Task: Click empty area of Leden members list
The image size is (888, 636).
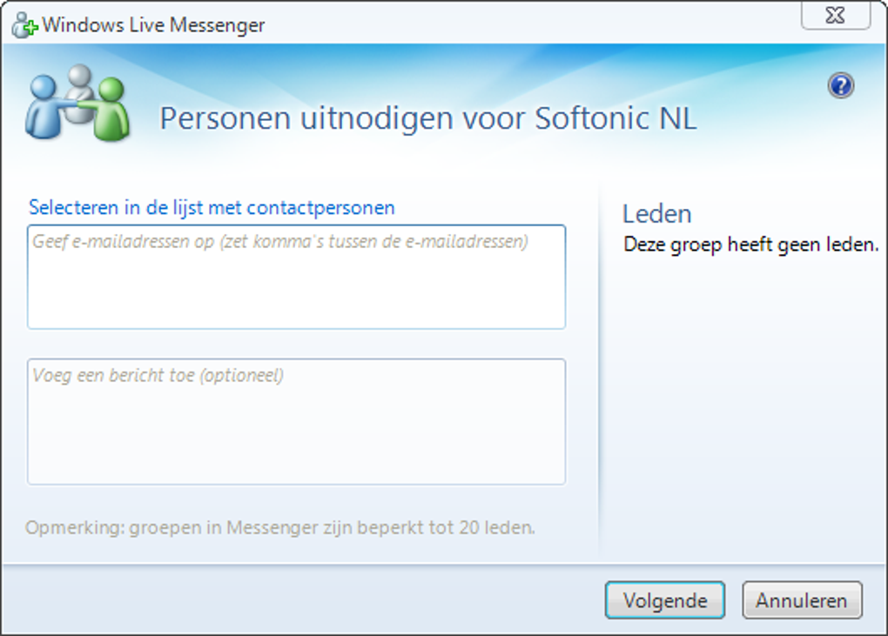Action: pos(740,392)
